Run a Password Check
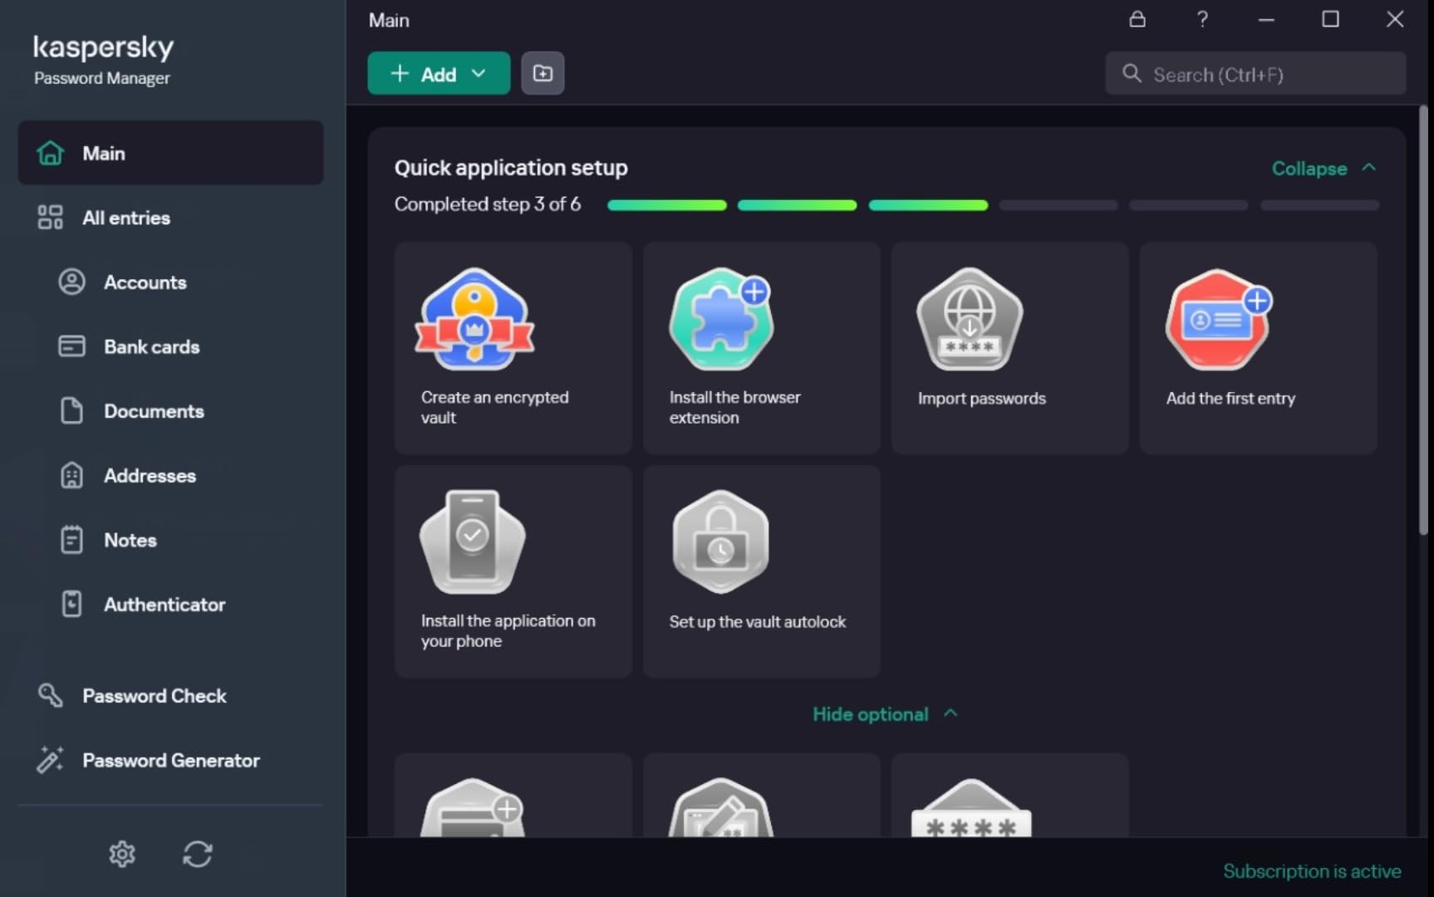This screenshot has height=897, width=1434. pyautogui.click(x=154, y=696)
